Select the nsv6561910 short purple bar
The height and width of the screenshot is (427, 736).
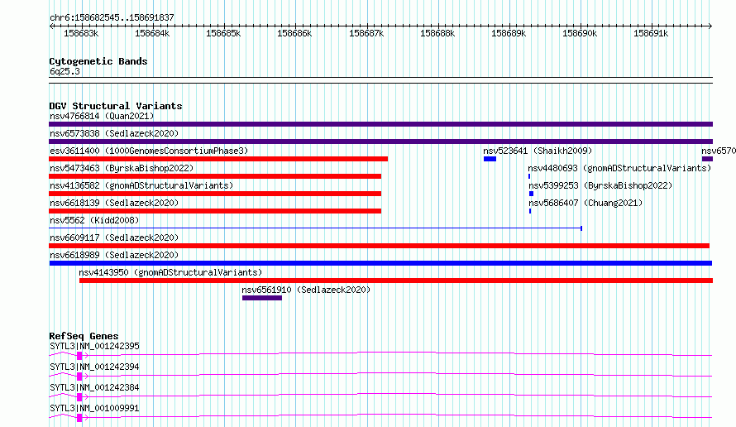tap(262, 298)
